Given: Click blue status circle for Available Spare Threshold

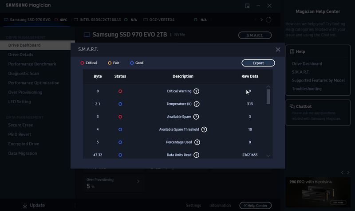Looking at the screenshot, I should (120, 129).
